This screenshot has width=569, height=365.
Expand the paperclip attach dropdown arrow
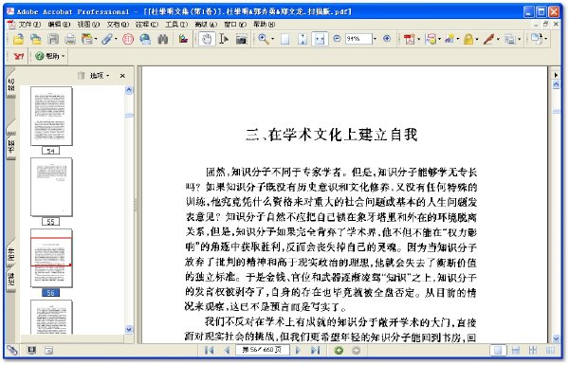tap(116, 39)
